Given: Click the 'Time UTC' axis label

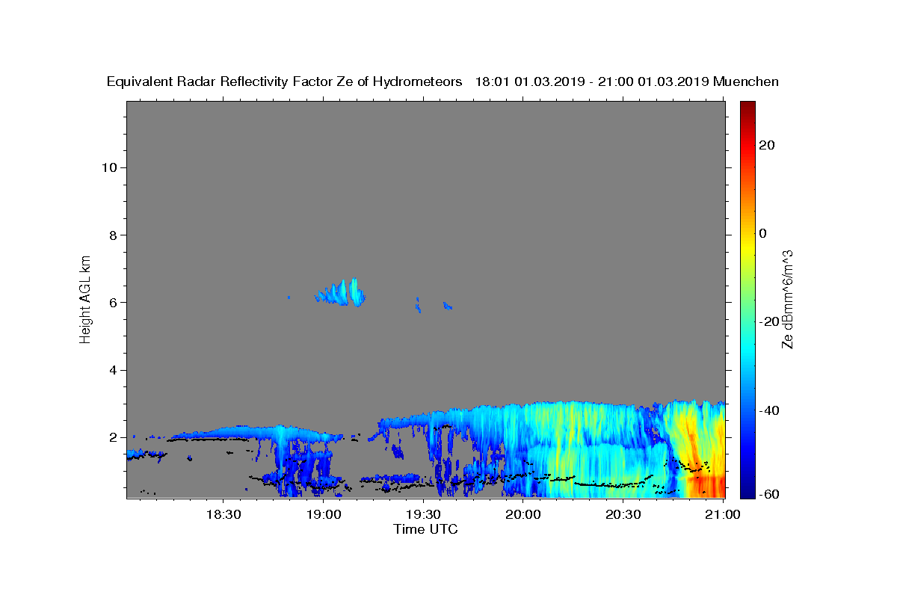Looking at the screenshot, I should tap(425, 529).
